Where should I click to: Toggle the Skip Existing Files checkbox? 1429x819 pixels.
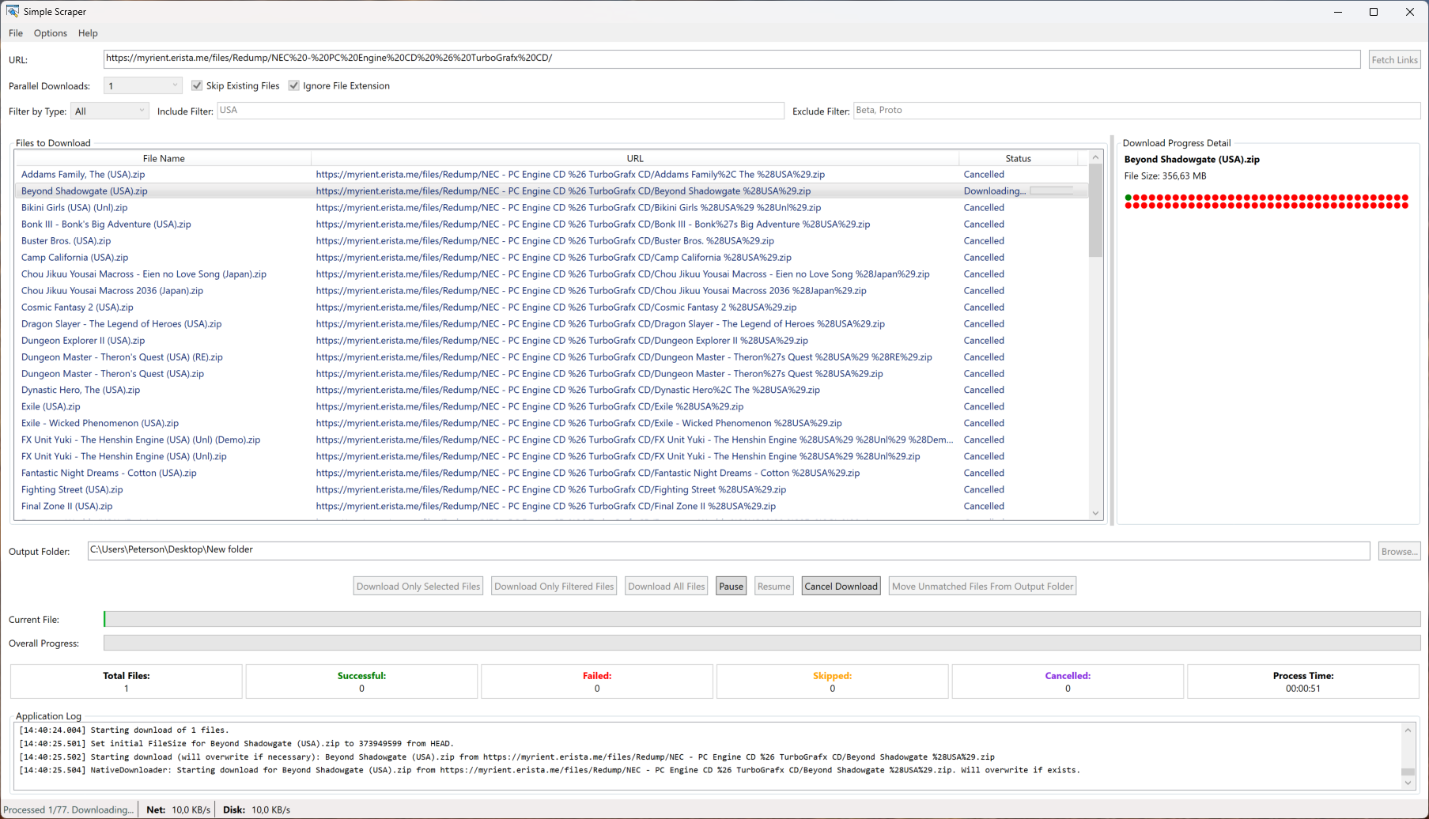pyautogui.click(x=197, y=85)
